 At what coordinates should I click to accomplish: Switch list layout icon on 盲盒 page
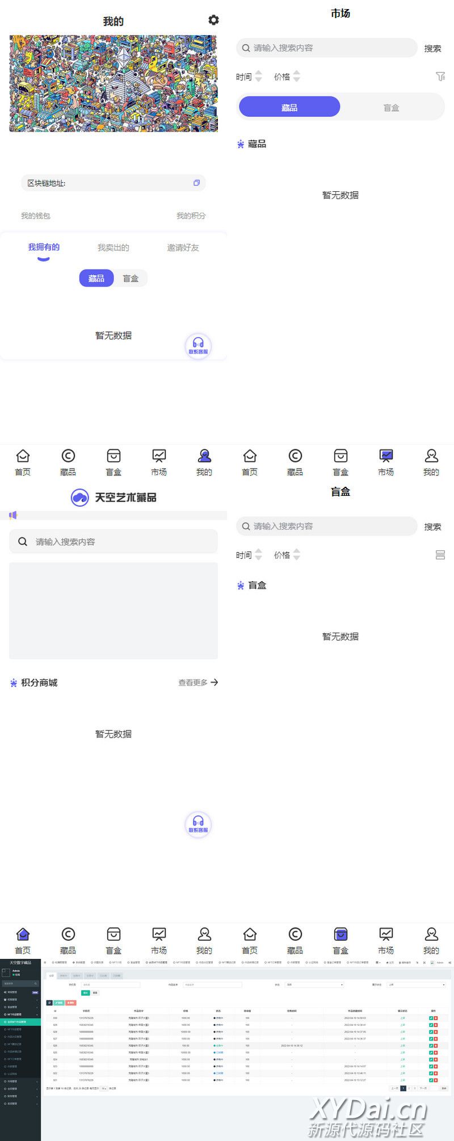440,555
